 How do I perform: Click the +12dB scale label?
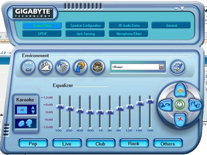47,98
